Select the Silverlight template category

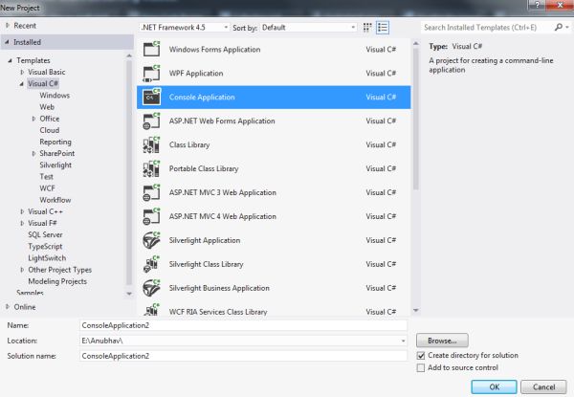pos(55,165)
